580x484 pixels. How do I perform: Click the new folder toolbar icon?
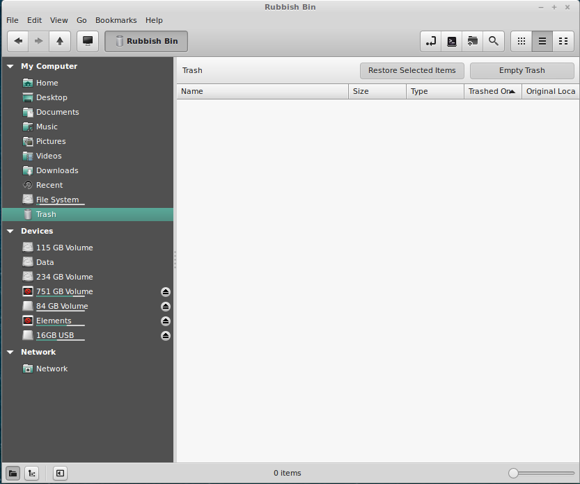(472, 41)
